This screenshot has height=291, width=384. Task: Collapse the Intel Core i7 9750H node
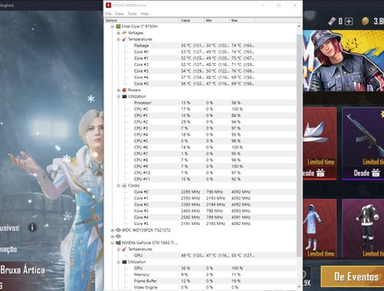[112, 27]
